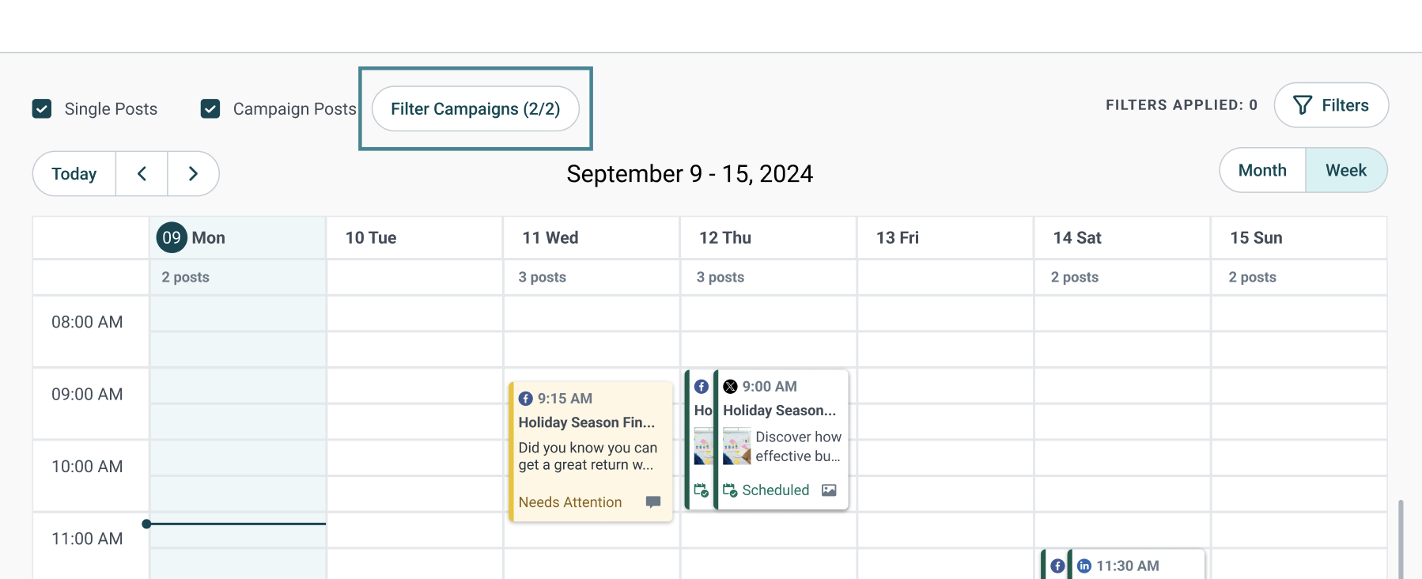This screenshot has height=579, width=1422.
Task: Click the comment bubble icon on Needs Attention post
Action: pos(653,502)
